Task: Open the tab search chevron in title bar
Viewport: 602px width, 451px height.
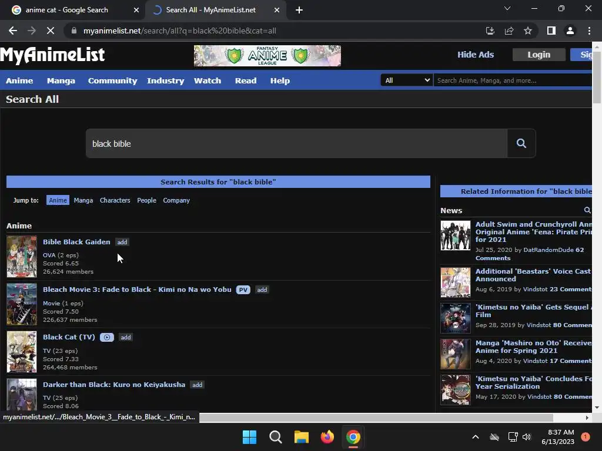Action: [x=507, y=8]
